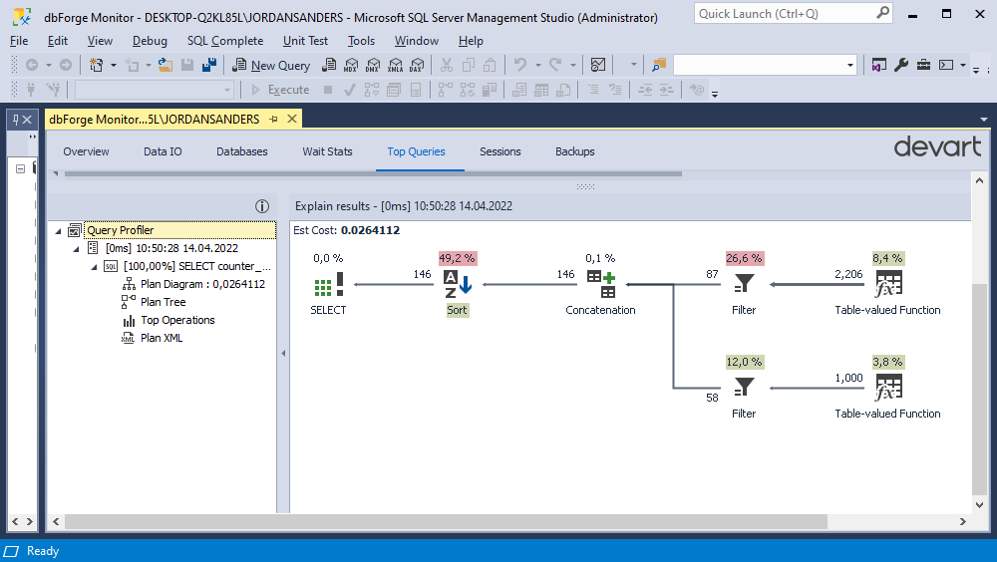Select the Top Queries tab
Image resolution: width=997 pixels, height=562 pixels.
tap(416, 151)
